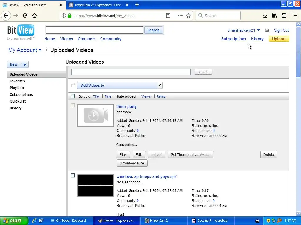Screen dimensions: 301x225
Task: Open page actions three-dots menu
Action: [x=180, y=16]
